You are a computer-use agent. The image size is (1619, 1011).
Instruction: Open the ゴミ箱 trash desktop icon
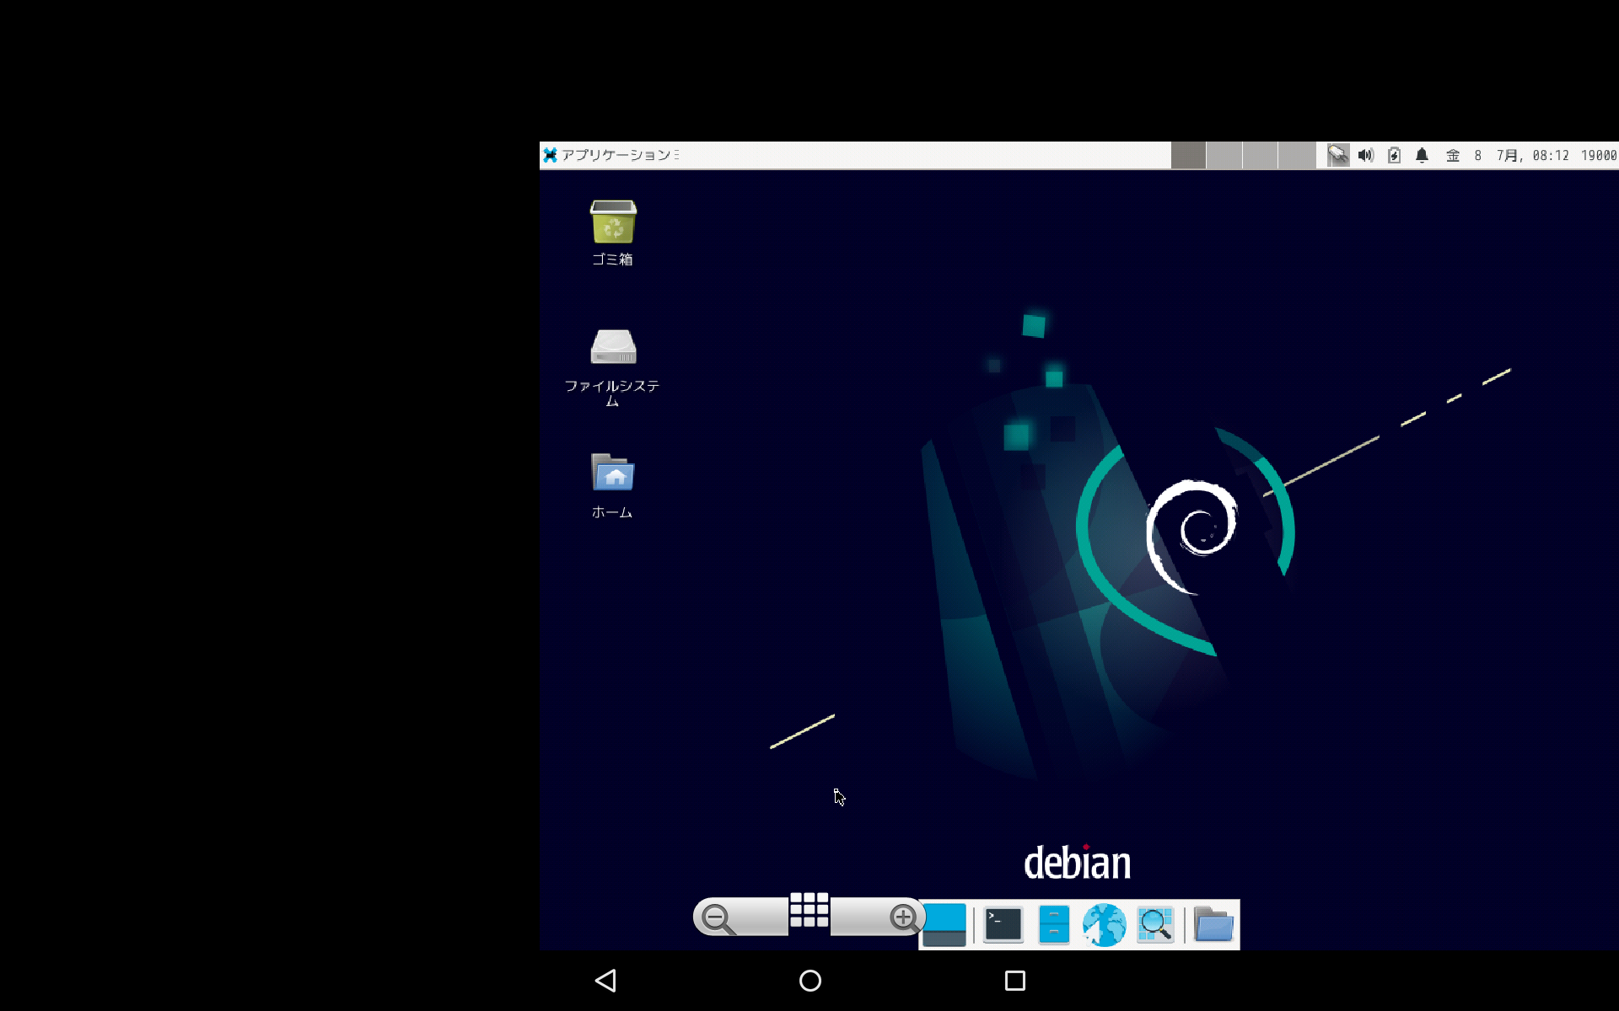pos(613,233)
